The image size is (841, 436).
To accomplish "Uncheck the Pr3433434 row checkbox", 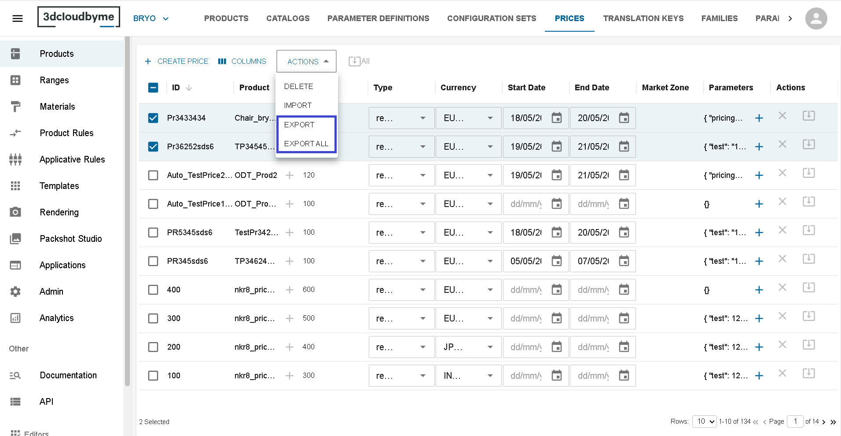I will coord(153,118).
